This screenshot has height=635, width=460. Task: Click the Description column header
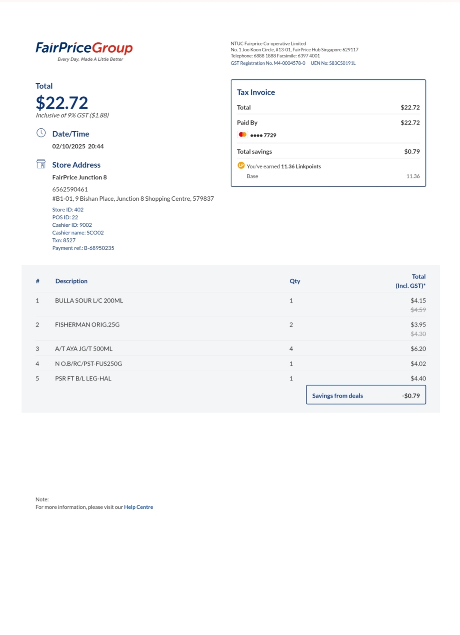tap(71, 281)
